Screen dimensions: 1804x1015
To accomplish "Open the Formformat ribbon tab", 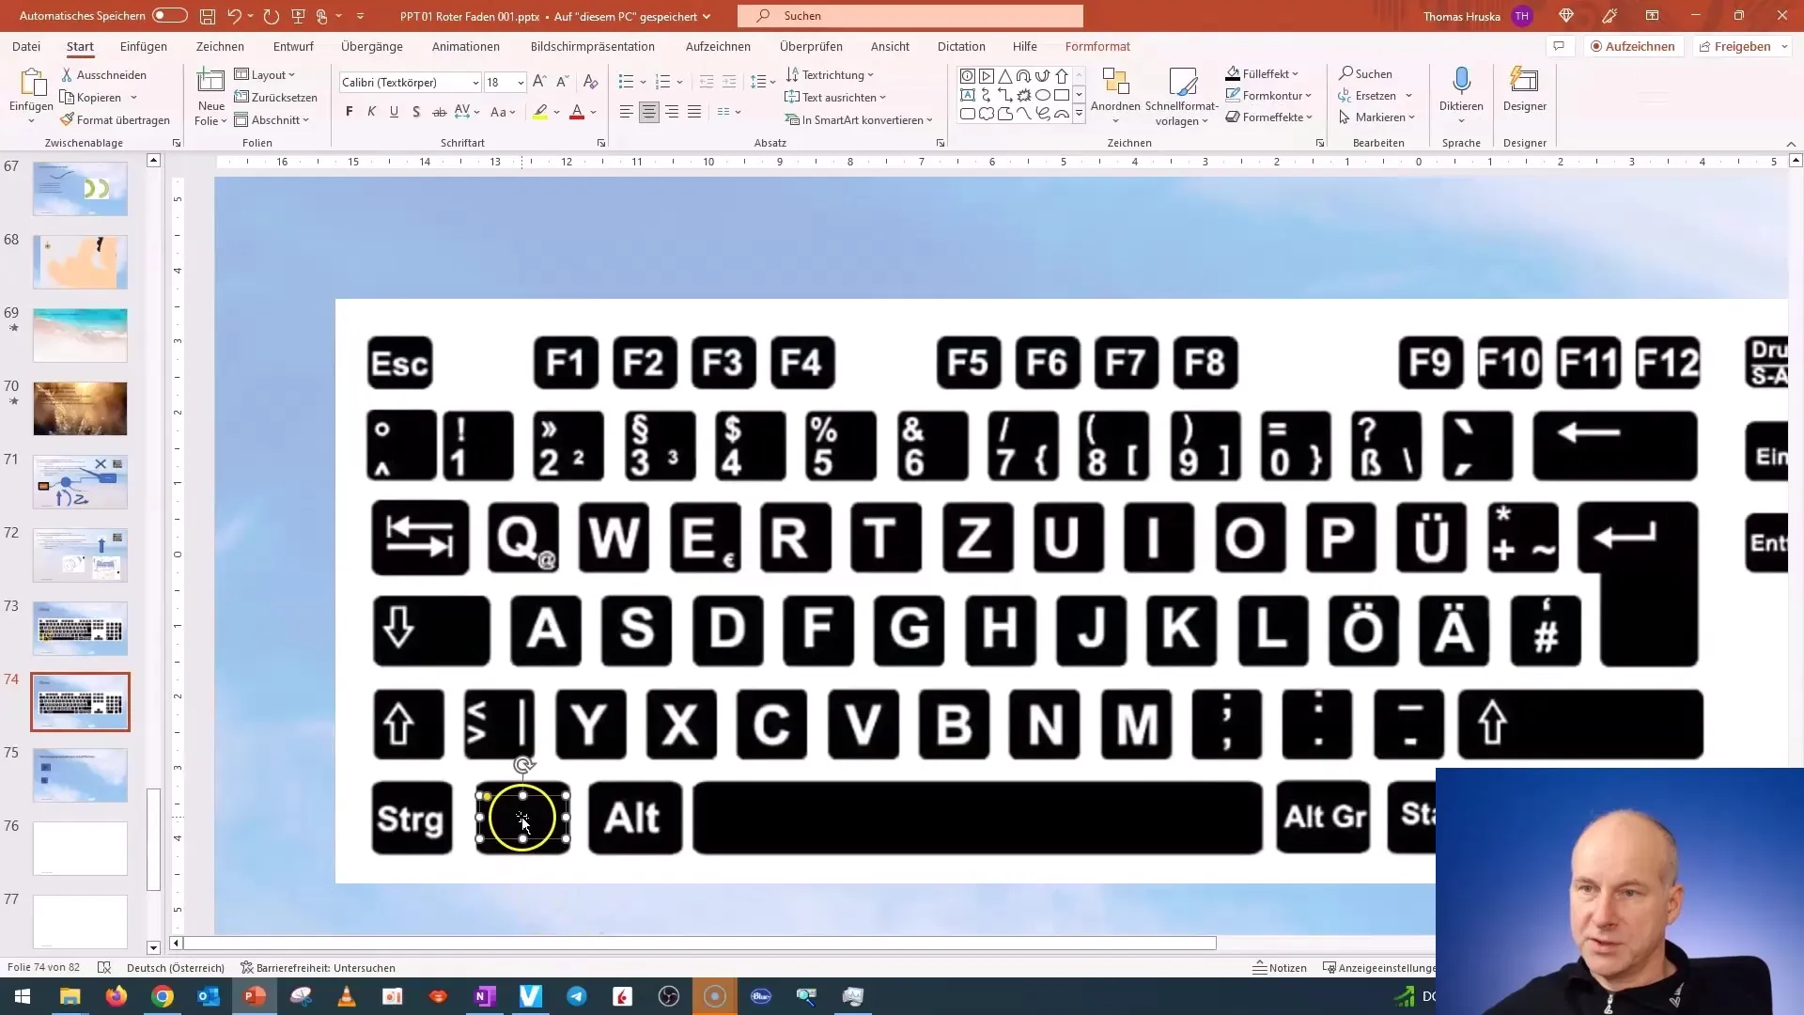I will tap(1097, 47).
